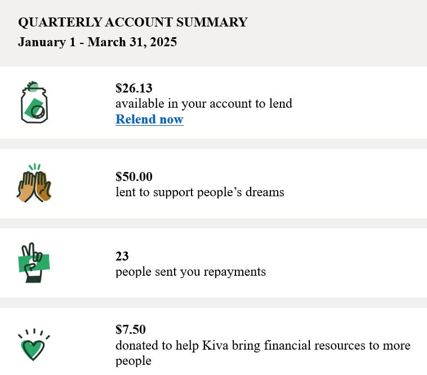Click the word 'people' on the last line
Viewport: 427px width, 375px height.
pos(133,361)
